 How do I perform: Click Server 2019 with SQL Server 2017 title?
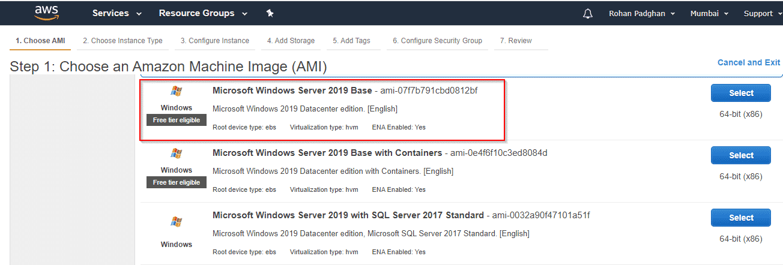(x=348, y=215)
